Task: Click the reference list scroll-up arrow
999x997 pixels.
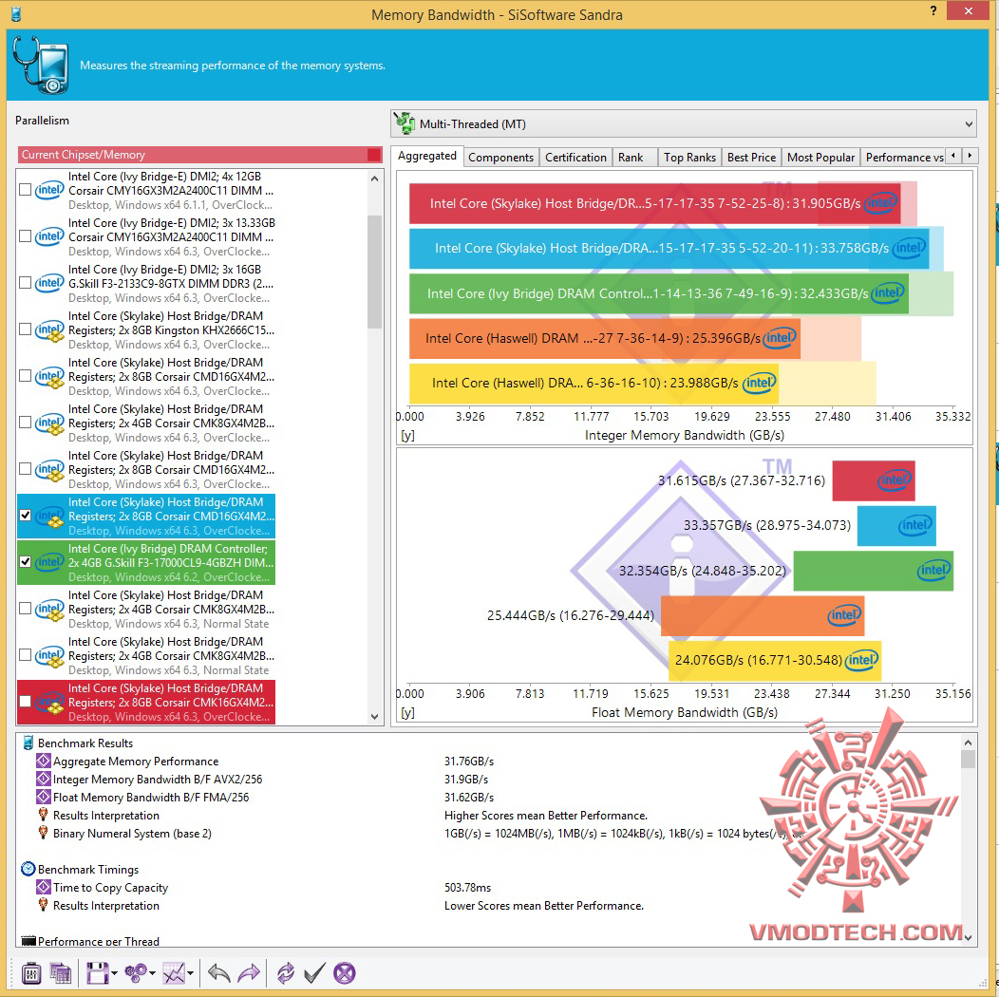Action: [x=374, y=179]
